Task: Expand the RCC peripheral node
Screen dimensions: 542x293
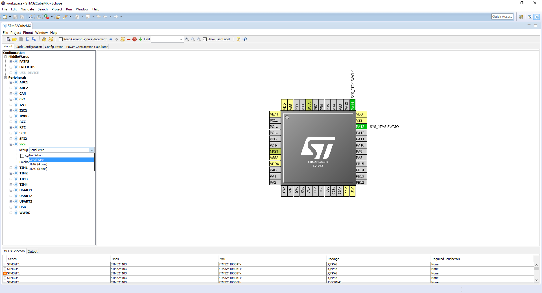Action: coord(11,122)
